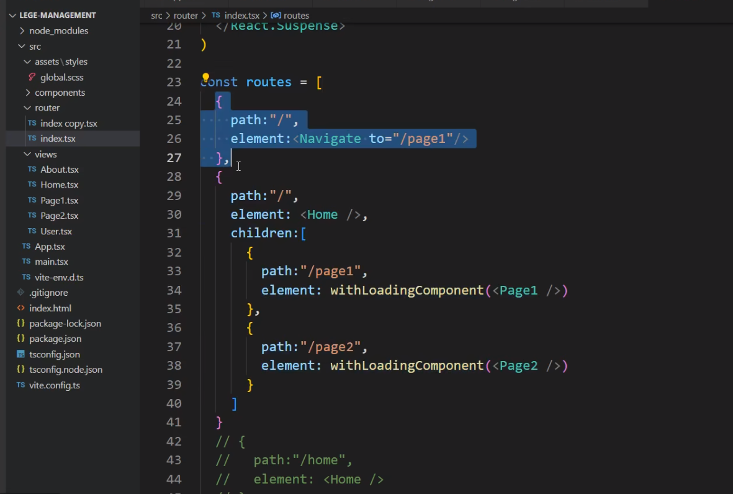Image resolution: width=733 pixels, height=494 pixels.
Task: Expand the components folder
Action: tap(27, 93)
